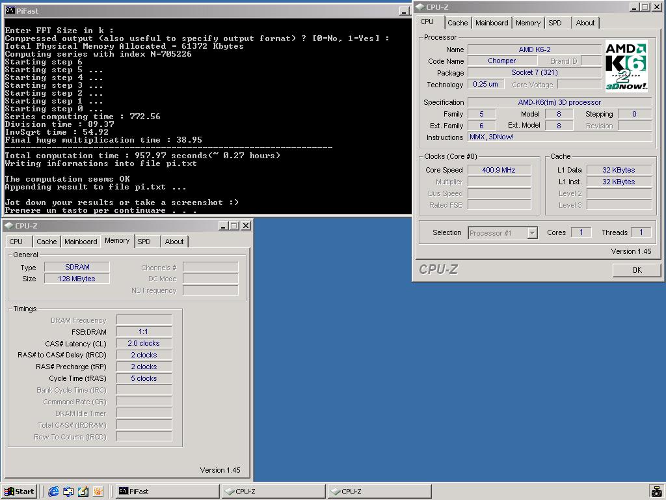Switch to Mainboard tab in the Processor CPU-Z window
666x500 pixels.
click(492, 23)
